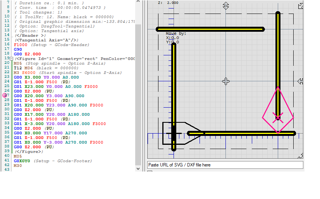Click the center move cross handle

click(x=226, y=81)
